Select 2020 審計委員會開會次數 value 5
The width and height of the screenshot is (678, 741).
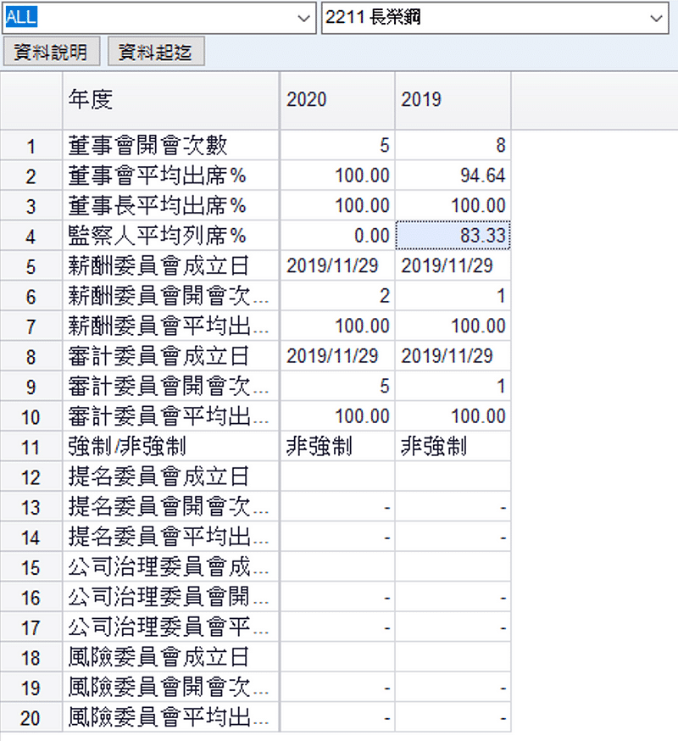(x=337, y=386)
